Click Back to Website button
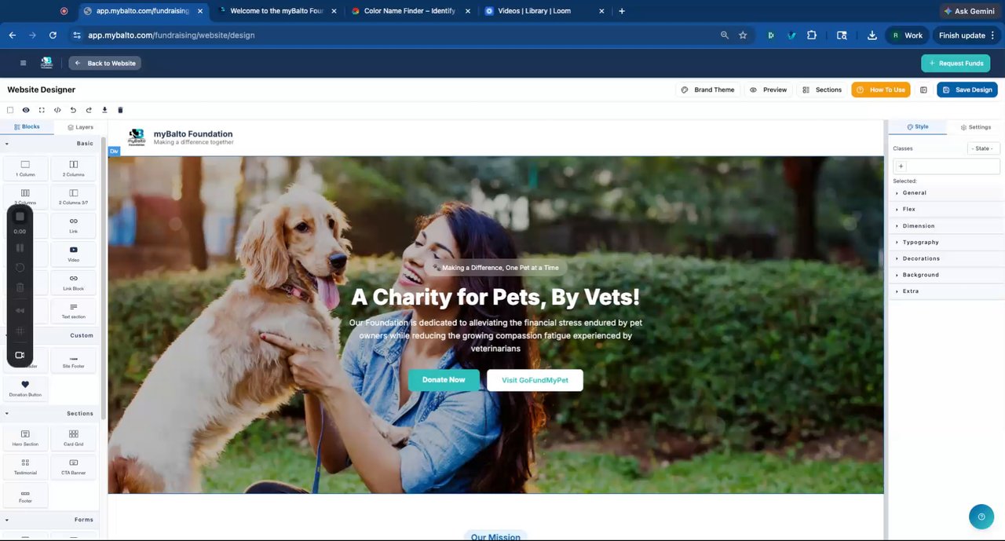The height and width of the screenshot is (541, 1005). tap(105, 63)
